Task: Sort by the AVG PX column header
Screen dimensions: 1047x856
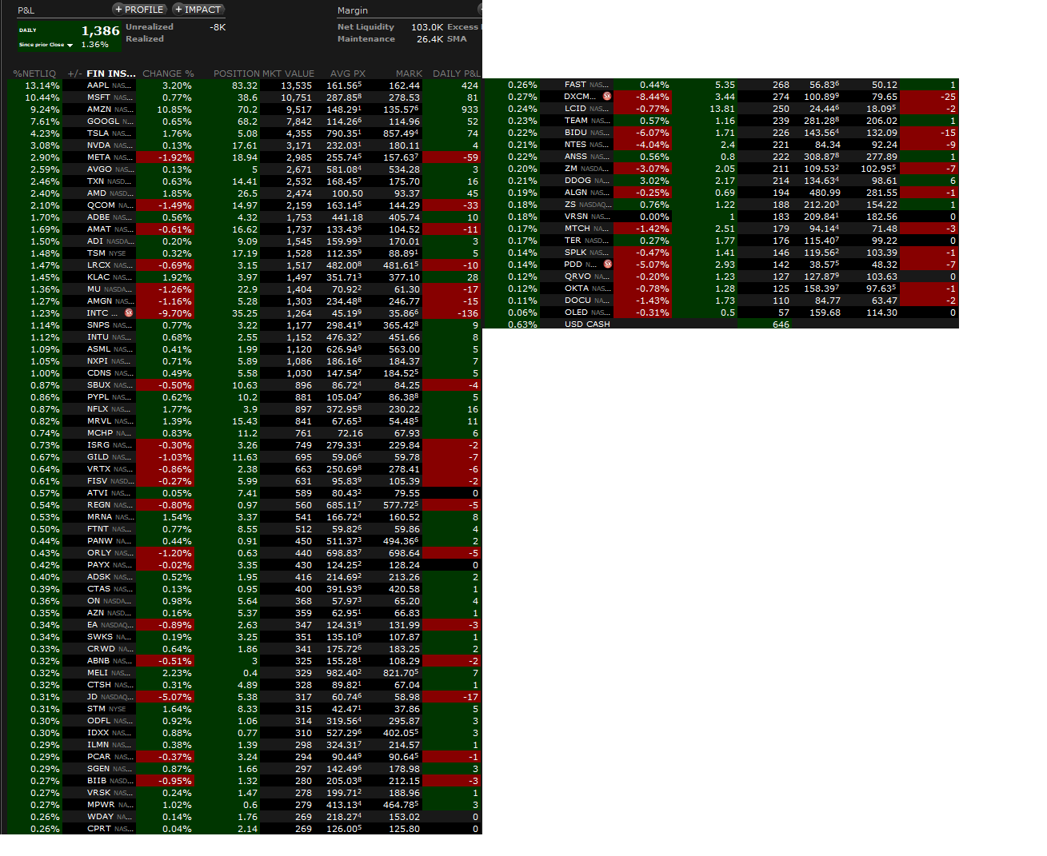Action: click(x=347, y=74)
